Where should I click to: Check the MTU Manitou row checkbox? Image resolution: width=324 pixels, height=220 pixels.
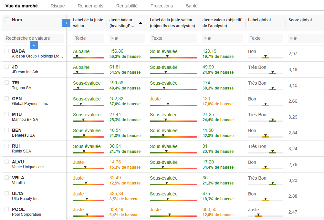tap(7, 114)
